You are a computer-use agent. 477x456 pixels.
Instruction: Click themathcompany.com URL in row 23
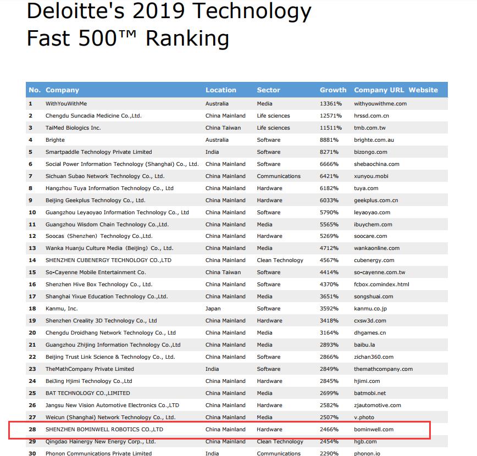click(383, 369)
